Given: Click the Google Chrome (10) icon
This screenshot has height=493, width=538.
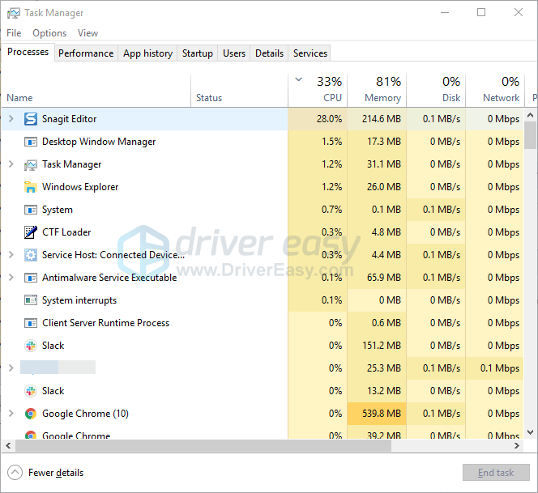Looking at the screenshot, I should 31,414.
